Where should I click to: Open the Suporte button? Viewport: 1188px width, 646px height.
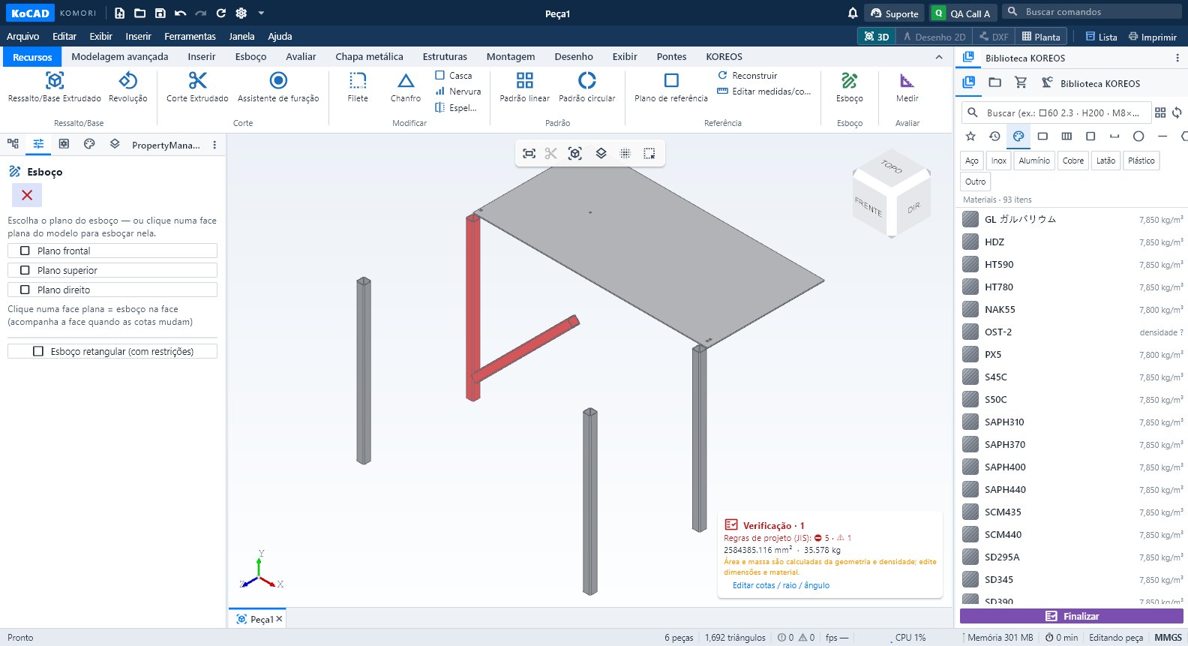pyautogui.click(x=895, y=13)
